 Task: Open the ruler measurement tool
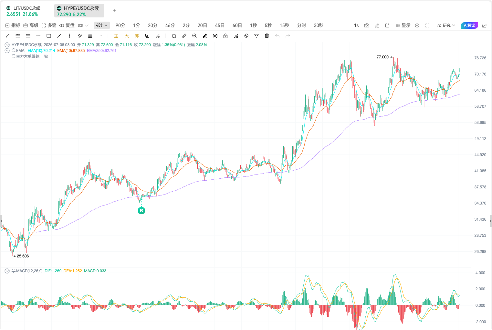point(184,36)
